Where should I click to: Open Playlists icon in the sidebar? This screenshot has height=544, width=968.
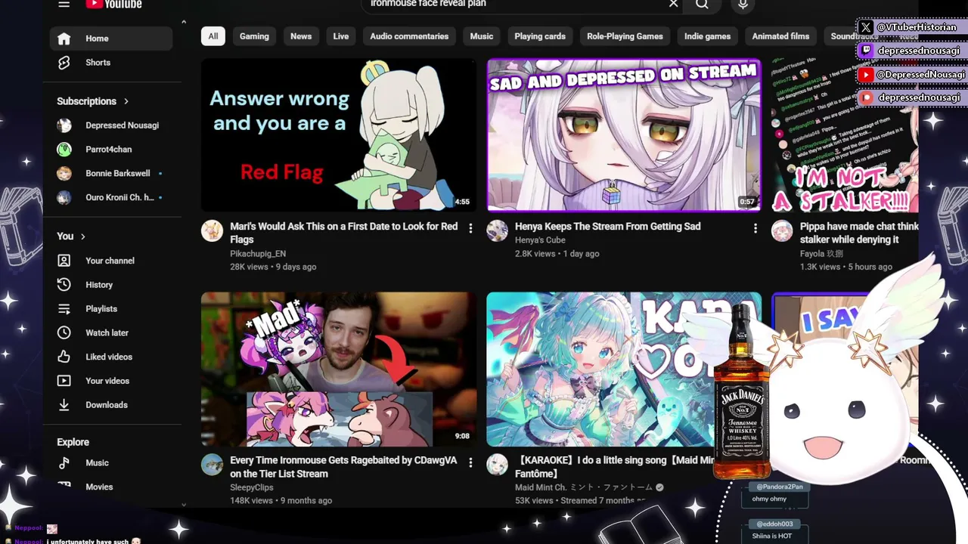(64, 309)
